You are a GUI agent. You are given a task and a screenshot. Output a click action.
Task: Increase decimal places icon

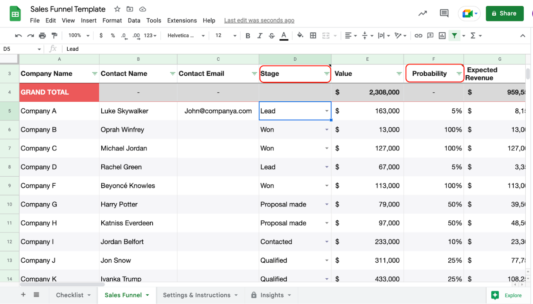pos(136,35)
